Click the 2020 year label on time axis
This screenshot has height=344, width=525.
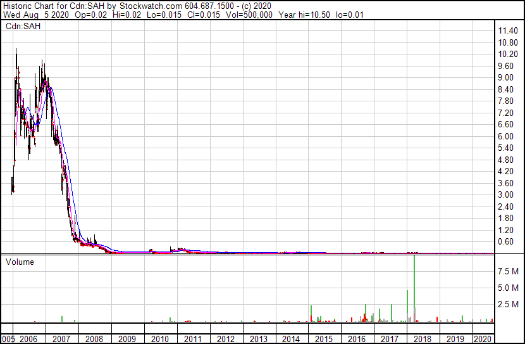483,339
